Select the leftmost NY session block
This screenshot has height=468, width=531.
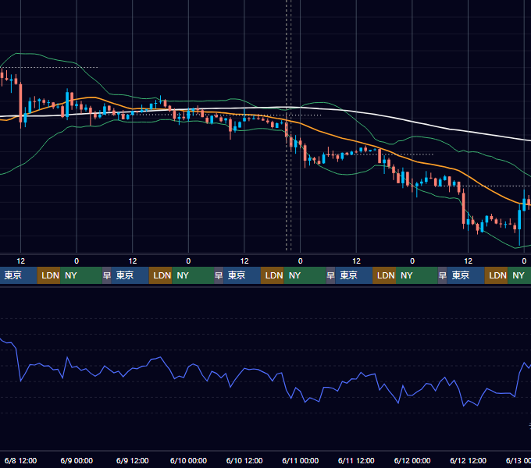(x=81, y=275)
